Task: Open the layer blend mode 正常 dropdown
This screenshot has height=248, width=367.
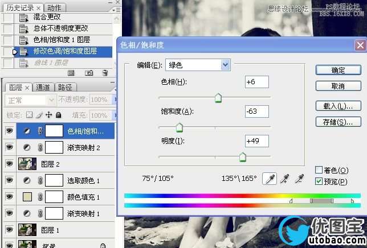Action: pyautogui.click(x=30, y=101)
